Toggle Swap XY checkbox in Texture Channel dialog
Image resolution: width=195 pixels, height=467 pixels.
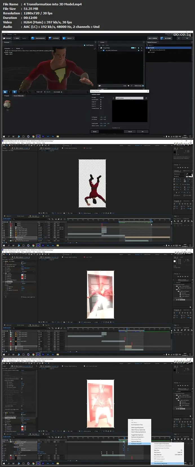(101, 102)
